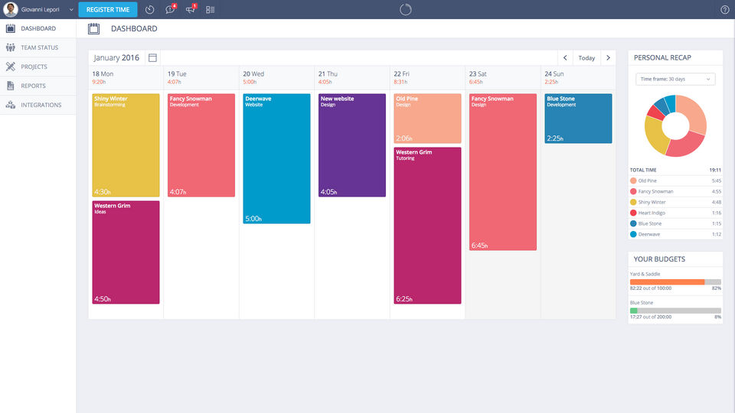
Task: Click the dashboard calendar icon in page header
Action: point(93,28)
